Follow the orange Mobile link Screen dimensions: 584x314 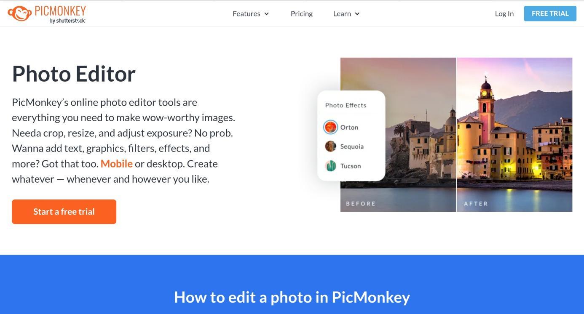click(x=117, y=164)
